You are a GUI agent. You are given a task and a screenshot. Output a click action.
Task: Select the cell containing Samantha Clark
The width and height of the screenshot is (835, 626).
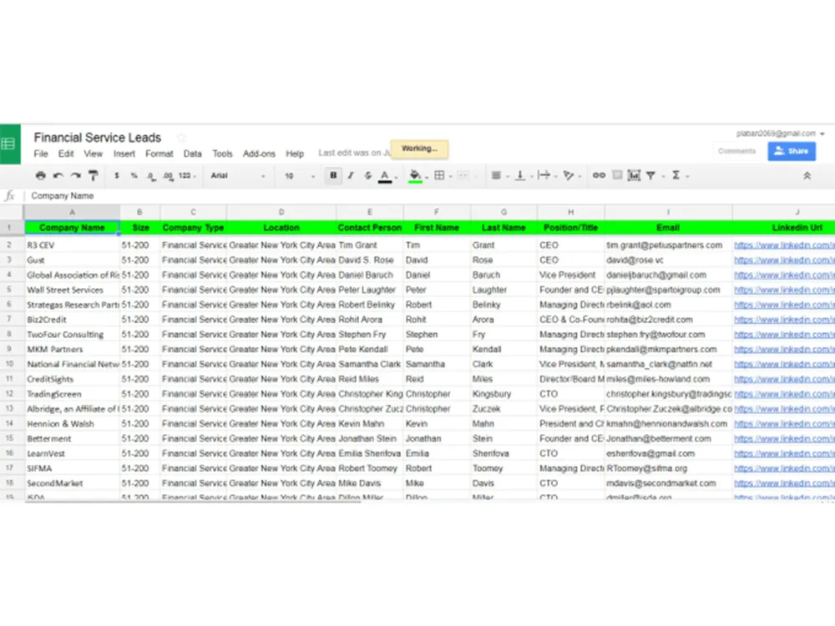click(370, 364)
